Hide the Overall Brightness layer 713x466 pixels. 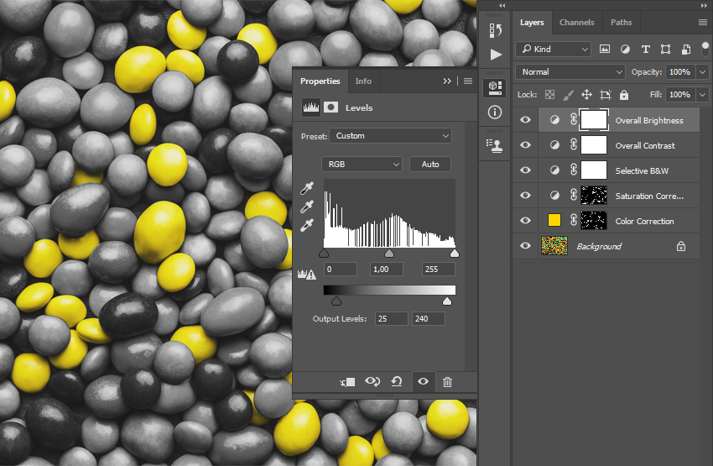pos(525,120)
